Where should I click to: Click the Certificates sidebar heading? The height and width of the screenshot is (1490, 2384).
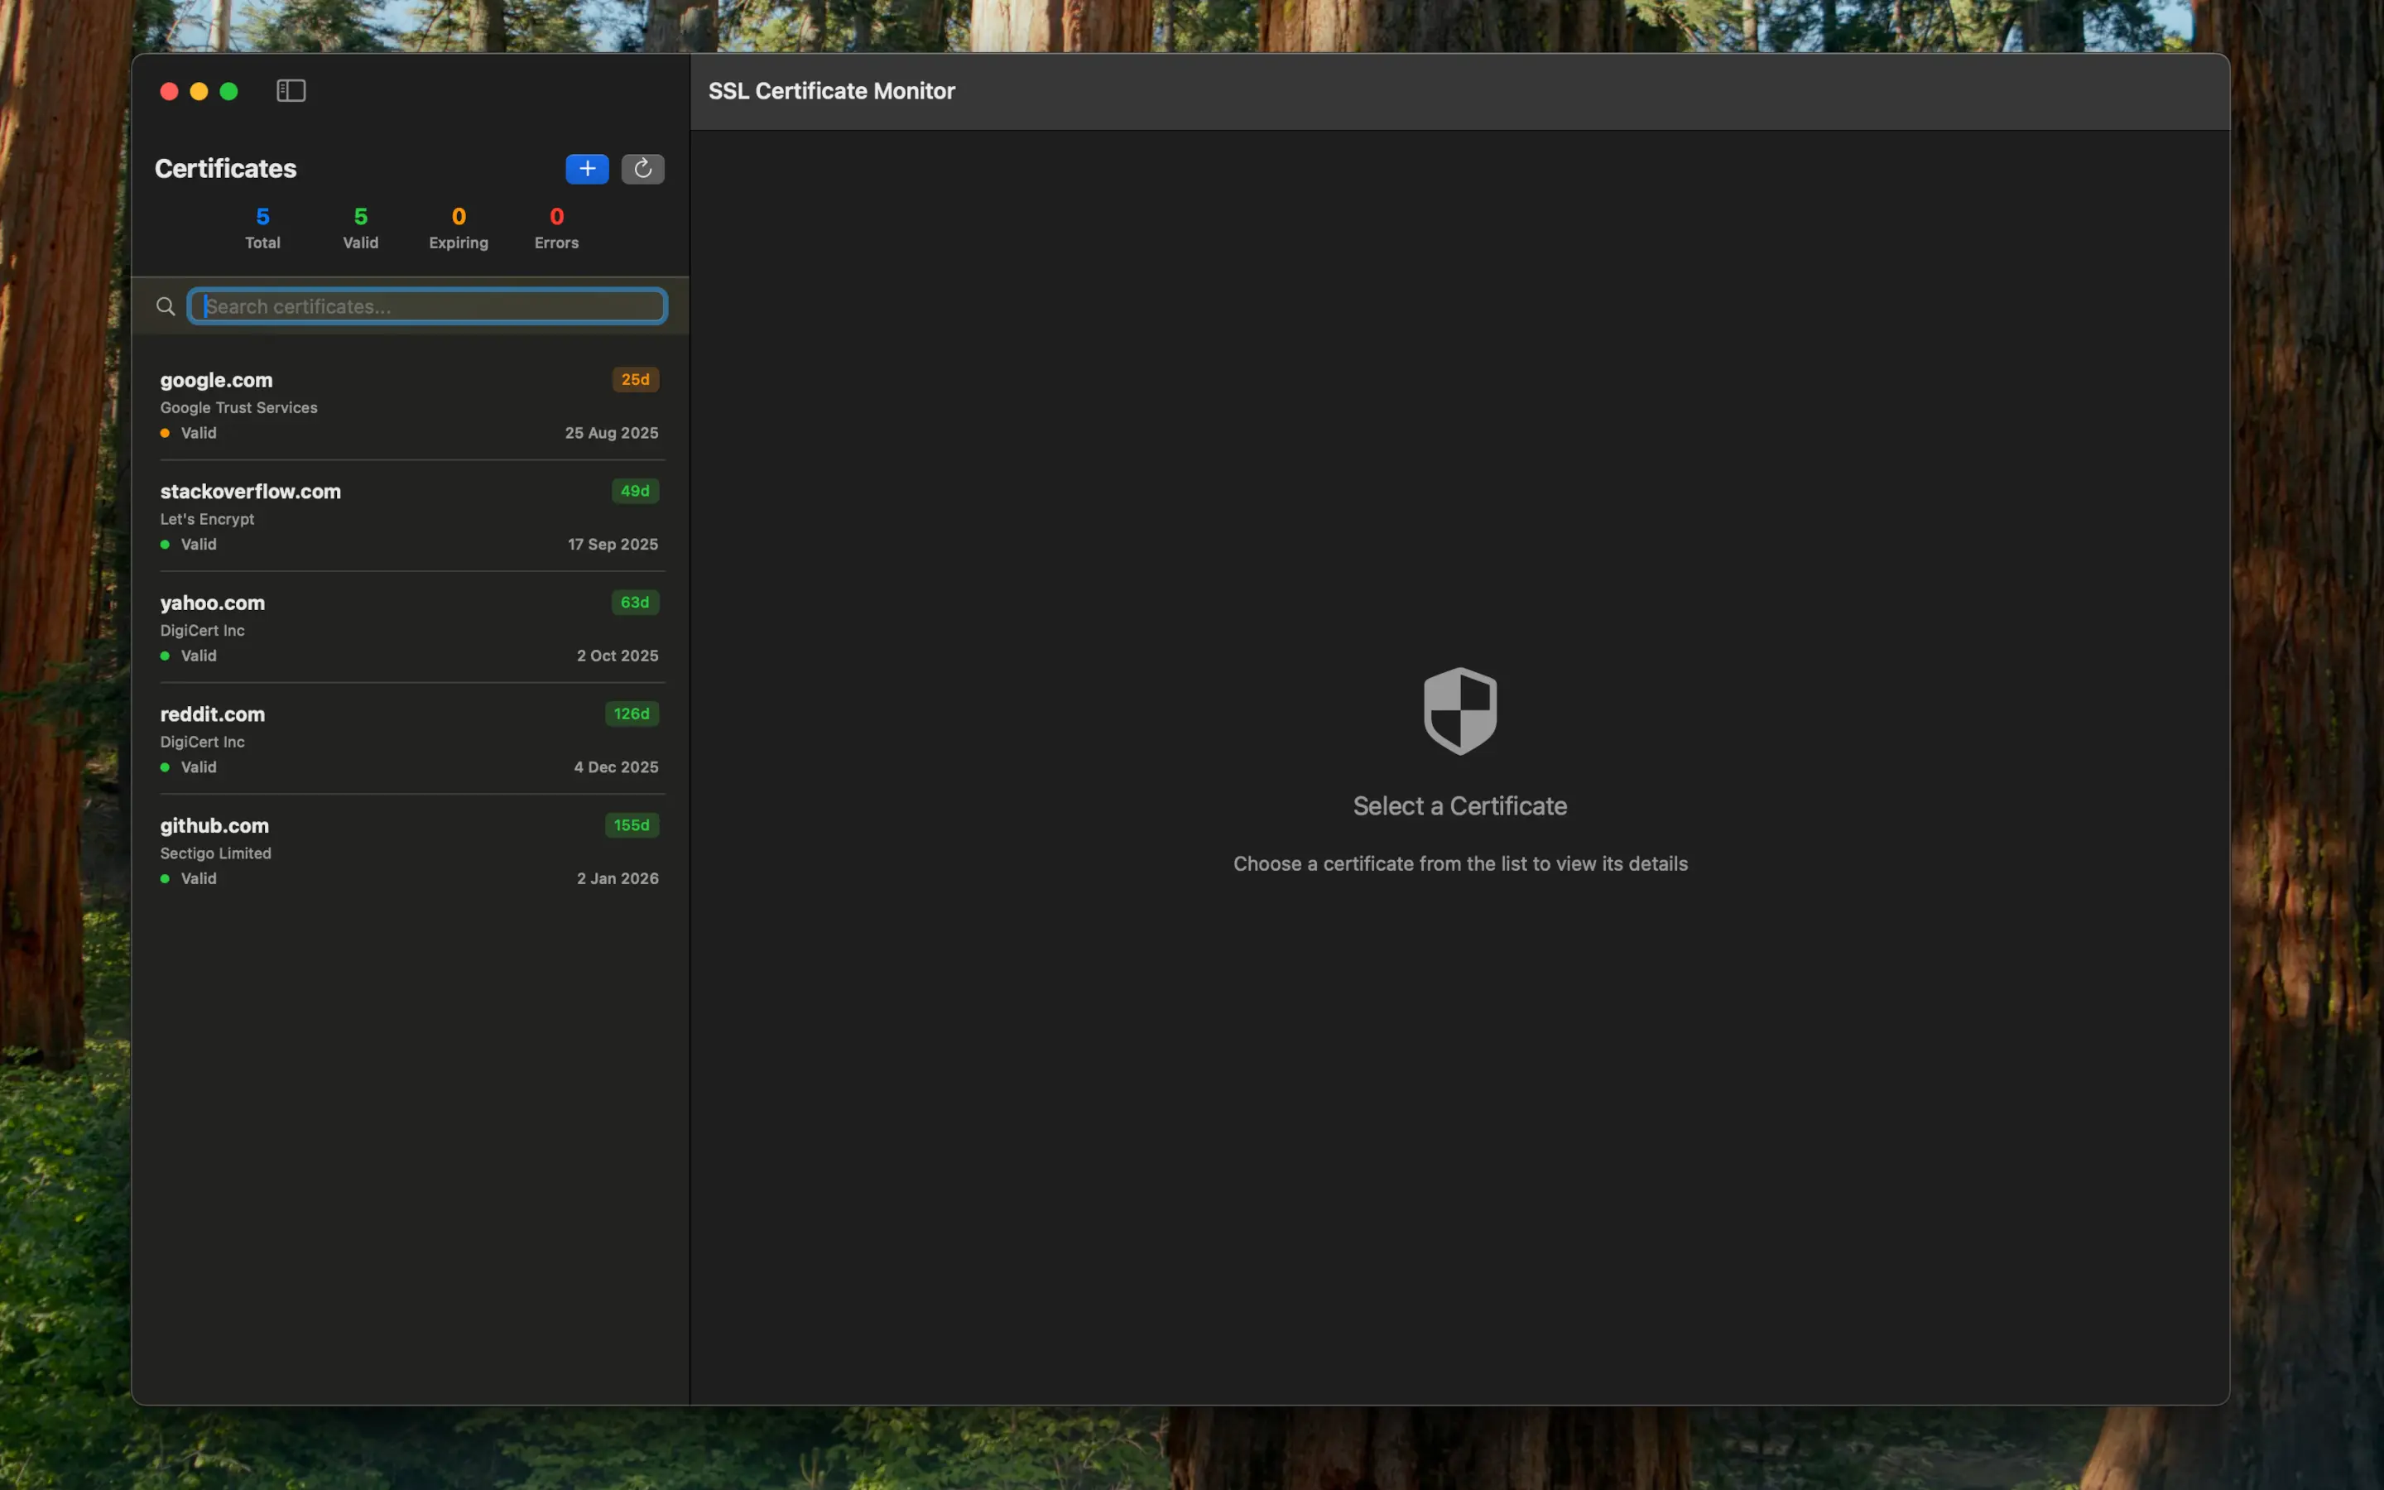coord(226,169)
